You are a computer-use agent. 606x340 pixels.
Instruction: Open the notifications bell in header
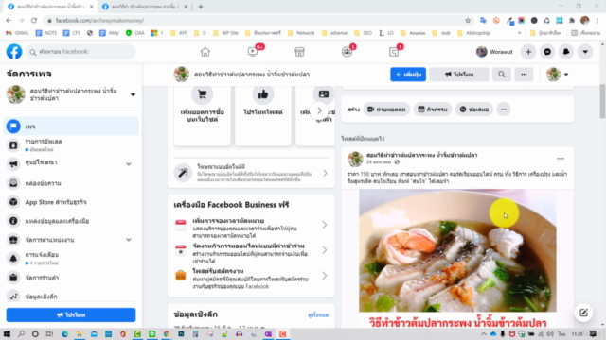(566, 52)
